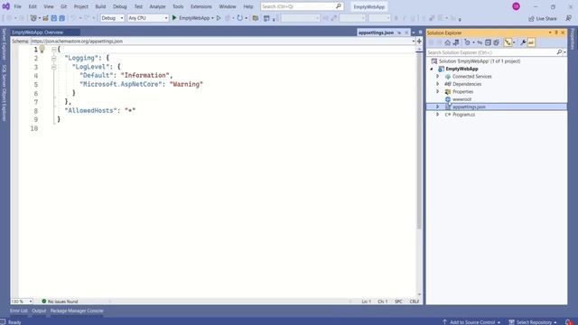Click the Server Explorer side tab
Screen dimensions: 578x325
(x=4, y=44)
